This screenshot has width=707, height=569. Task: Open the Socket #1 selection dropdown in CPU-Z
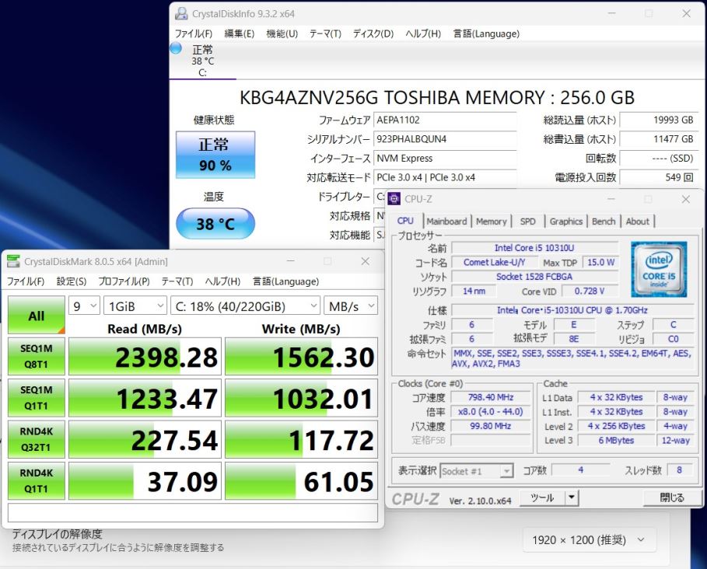(x=477, y=471)
